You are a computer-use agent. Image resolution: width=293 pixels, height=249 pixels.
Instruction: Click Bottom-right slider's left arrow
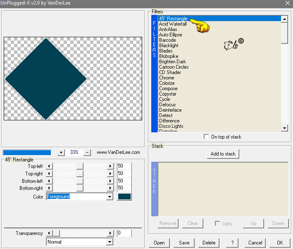tap(49, 188)
